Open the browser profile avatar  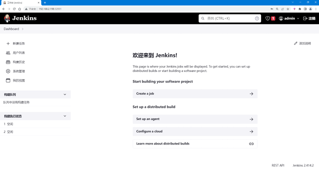pos(310,9)
